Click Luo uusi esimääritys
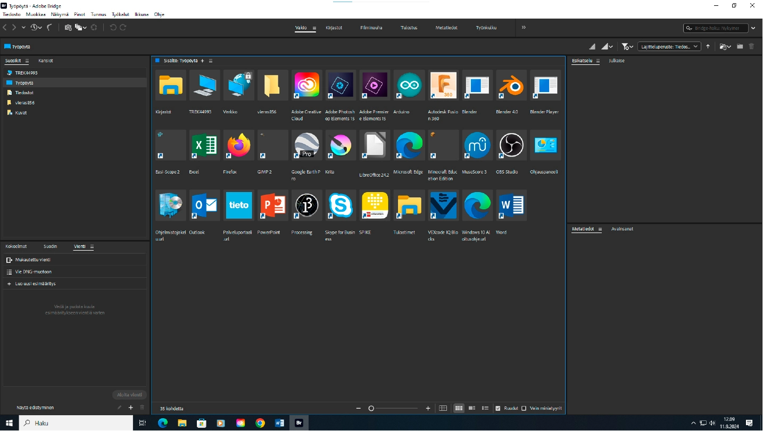Image resolution: width=763 pixels, height=431 pixels. point(74,284)
